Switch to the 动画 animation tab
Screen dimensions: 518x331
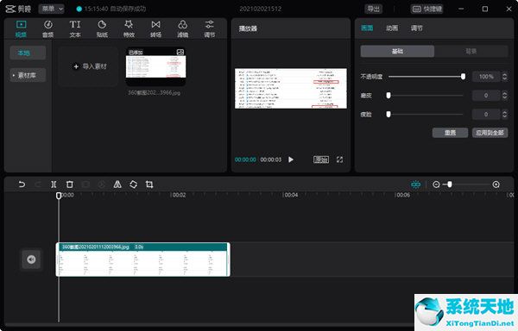tap(392, 28)
